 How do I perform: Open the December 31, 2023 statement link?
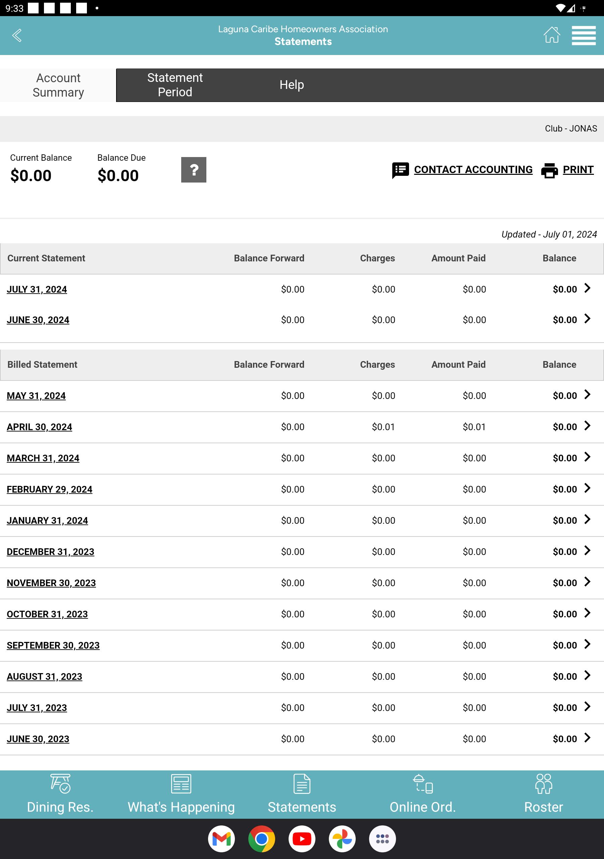pos(51,552)
